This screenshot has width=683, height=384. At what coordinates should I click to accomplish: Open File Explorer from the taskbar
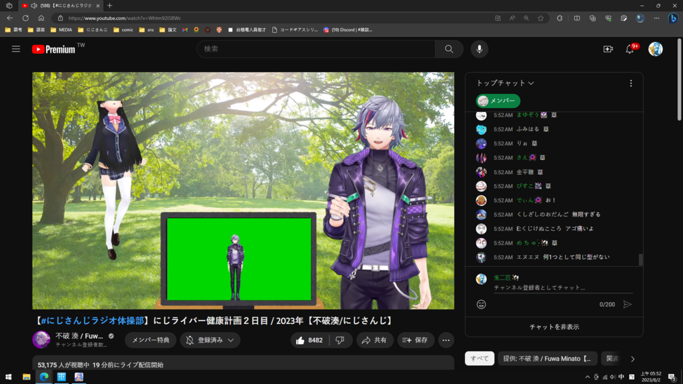(x=27, y=377)
